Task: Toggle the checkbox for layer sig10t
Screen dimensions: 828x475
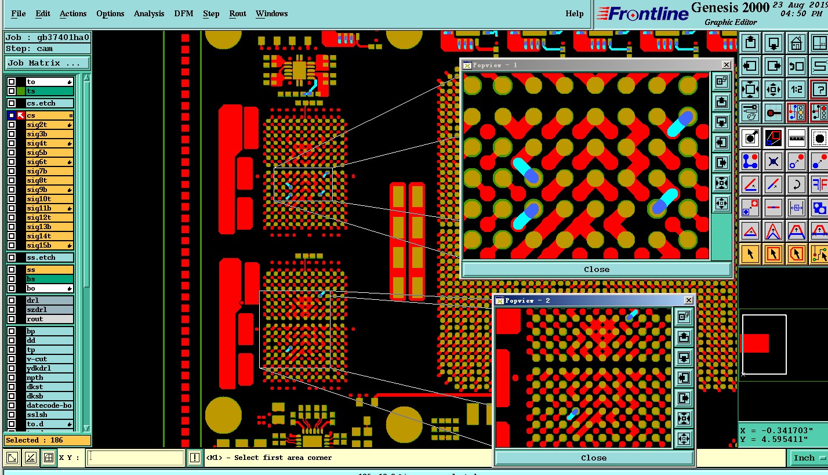Action: pos(12,199)
